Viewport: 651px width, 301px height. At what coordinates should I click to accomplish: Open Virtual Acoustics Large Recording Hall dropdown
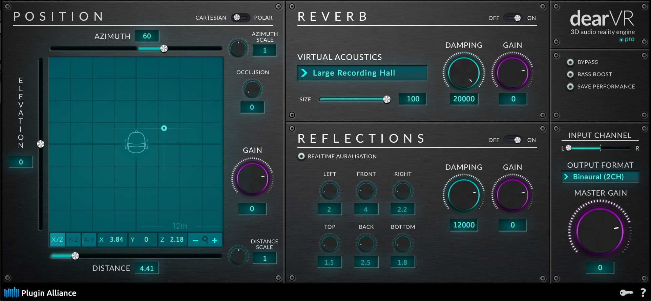click(x=362, y=73)
